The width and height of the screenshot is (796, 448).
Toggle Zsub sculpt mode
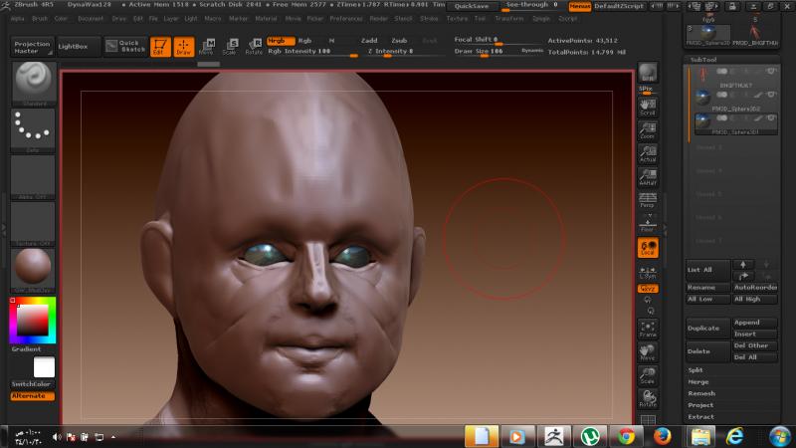coord(399,41)
